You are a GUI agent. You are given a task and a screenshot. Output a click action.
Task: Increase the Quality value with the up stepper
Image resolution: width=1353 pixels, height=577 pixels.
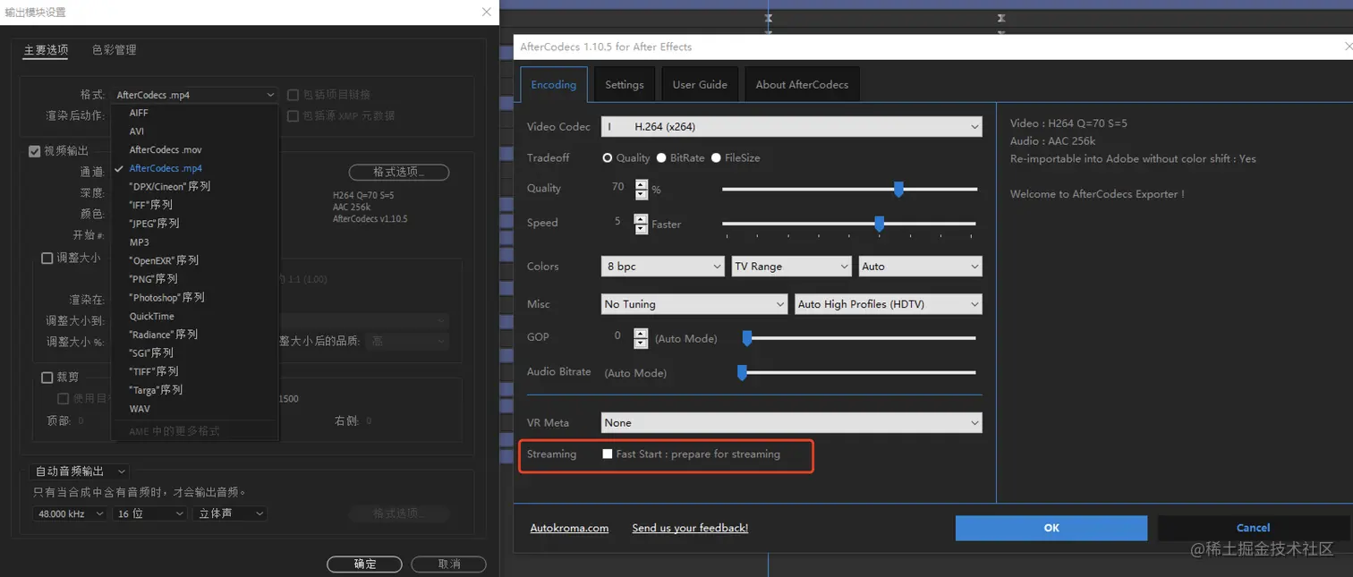641,184
